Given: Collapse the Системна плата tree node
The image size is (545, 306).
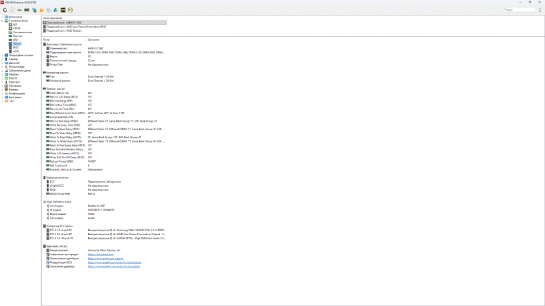Looking at the screenshot, I should [2, 21].
